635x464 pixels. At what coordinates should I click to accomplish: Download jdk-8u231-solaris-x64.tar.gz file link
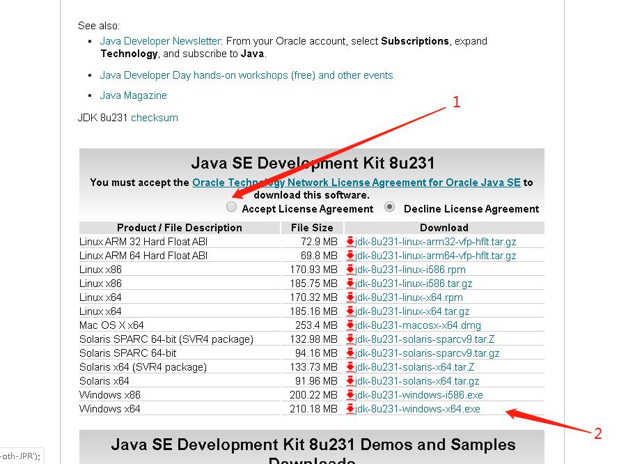[417, 381]
